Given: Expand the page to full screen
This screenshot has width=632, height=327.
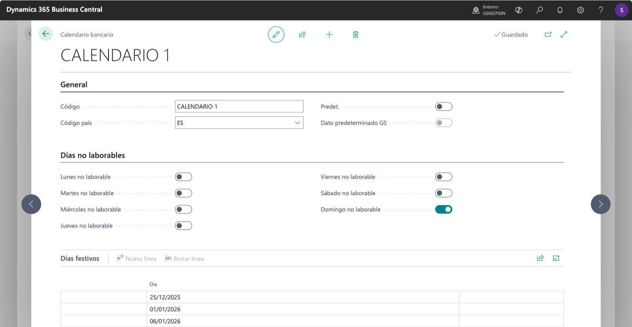Looking at the screenshot, I should pos(564,34).
